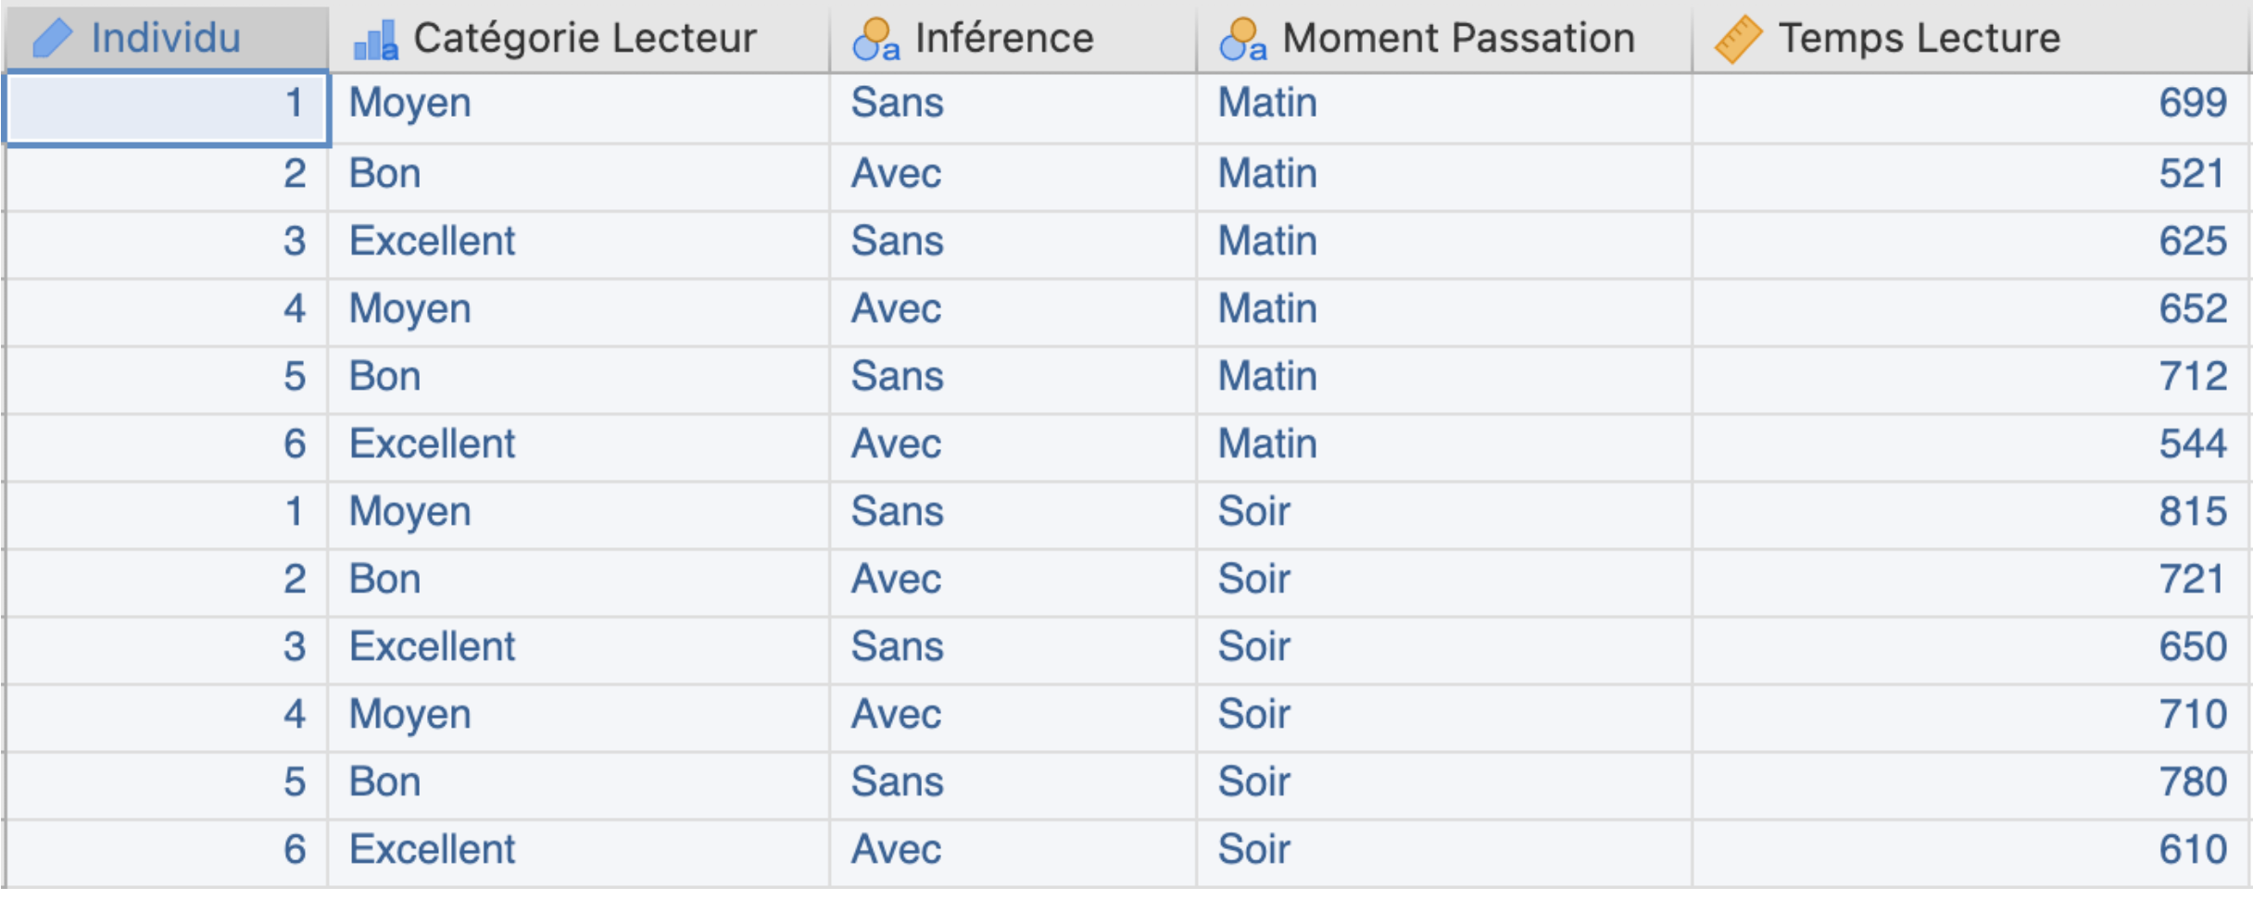Image resolution: width=2253 pixels, height=900 pixels.
Task: Click the ruler icon beside Temps Lecture
Action: 1738,40
